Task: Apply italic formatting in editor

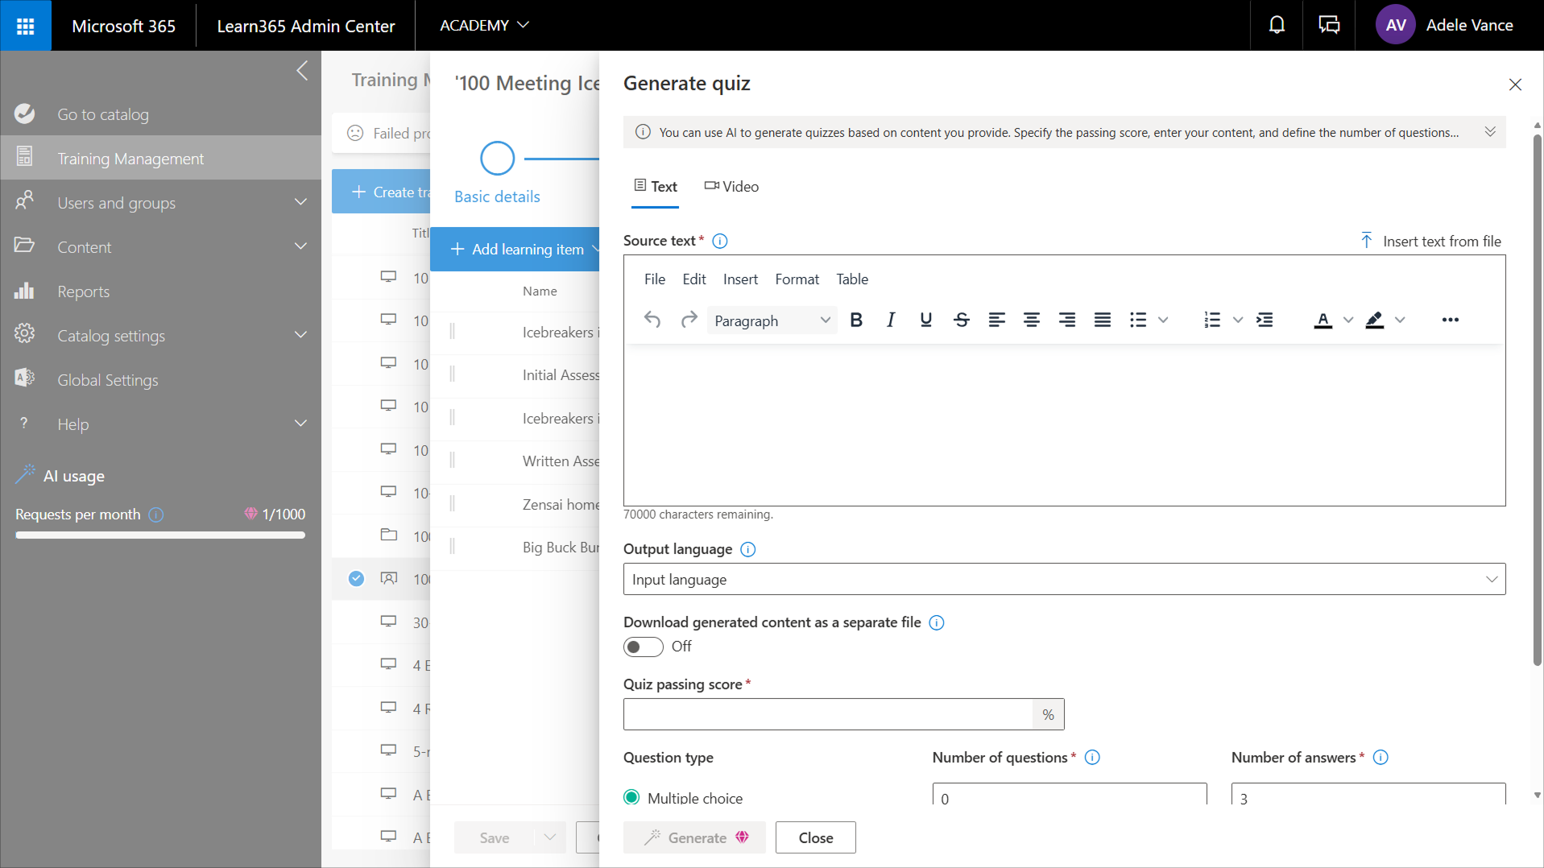Action: click(x=891, y=320)
